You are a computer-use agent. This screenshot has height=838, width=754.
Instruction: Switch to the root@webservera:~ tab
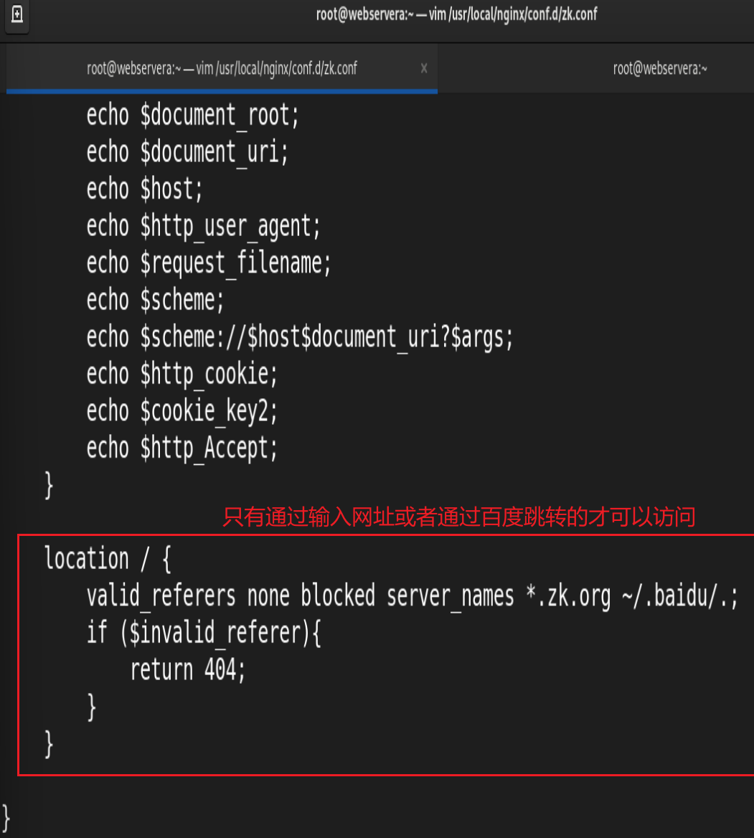click(660, 68)
